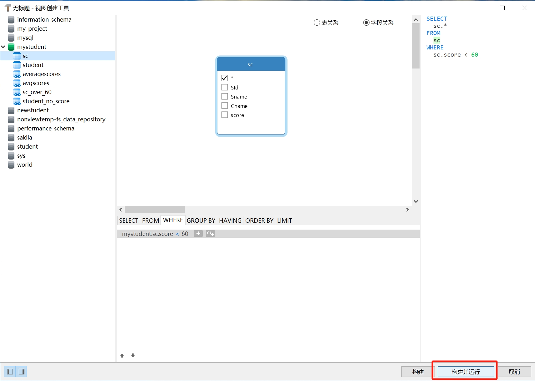Click the add condition plus icon
Viewport: 535px width, 381px height.
pos(198,233)
